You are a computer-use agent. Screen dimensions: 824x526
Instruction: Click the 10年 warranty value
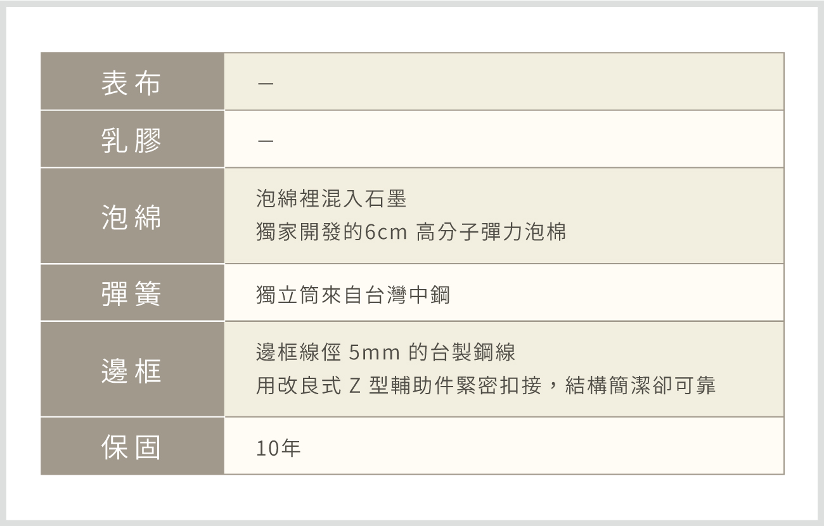pyautogui.click(x=279, y=449)
